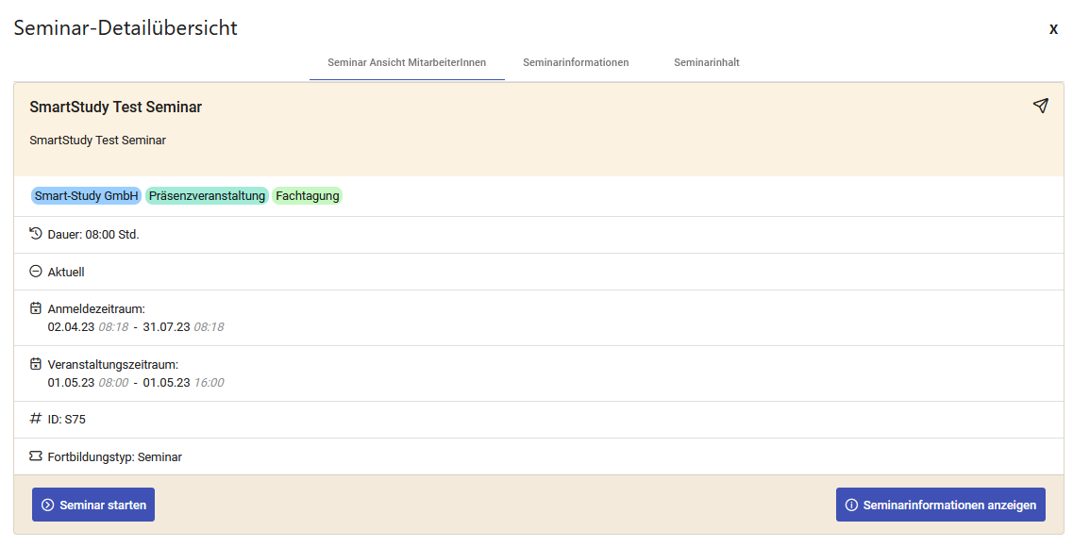Click the teal Präsenzveranstaltung tag
Image resolution: width=1073 pixels, height=547 pixels.
click(x=207, y=196)
